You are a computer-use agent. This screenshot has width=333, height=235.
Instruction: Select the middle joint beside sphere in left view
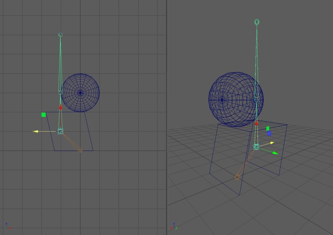tap(60, 93)
